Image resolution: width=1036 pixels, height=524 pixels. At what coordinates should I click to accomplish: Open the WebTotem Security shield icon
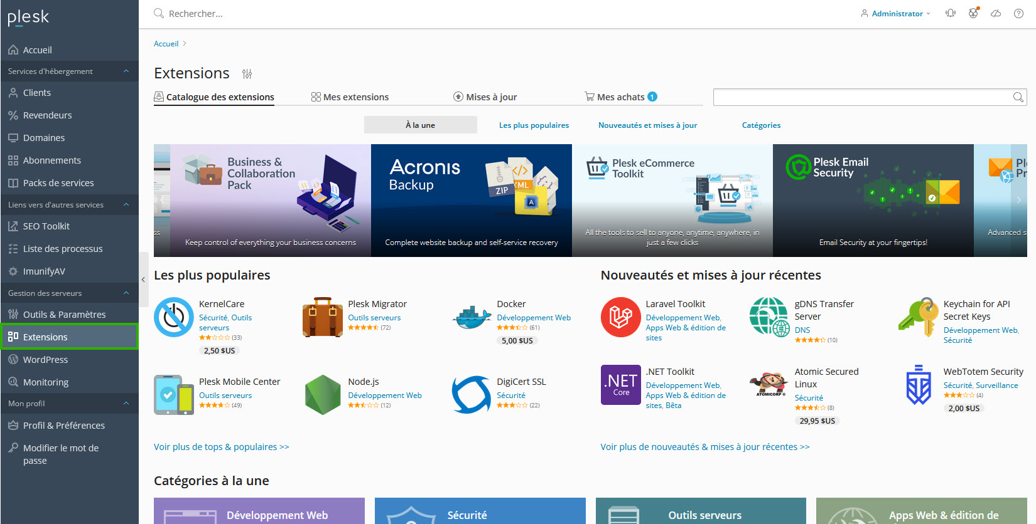[x=919, y=385]
